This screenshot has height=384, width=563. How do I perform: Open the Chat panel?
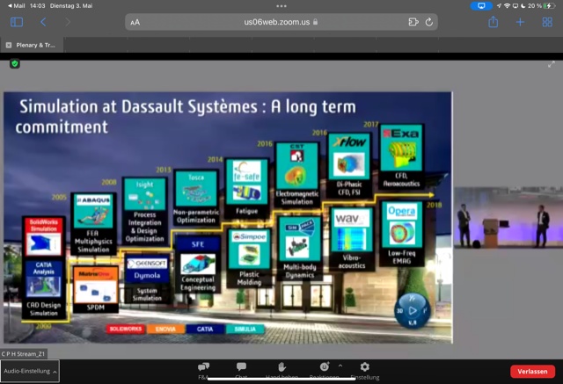[x=241, y=371]
